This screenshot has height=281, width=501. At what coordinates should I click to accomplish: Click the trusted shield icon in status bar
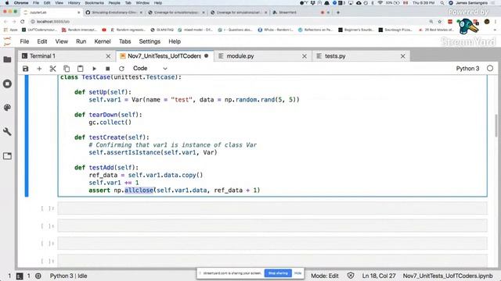(x=351, y=276)
